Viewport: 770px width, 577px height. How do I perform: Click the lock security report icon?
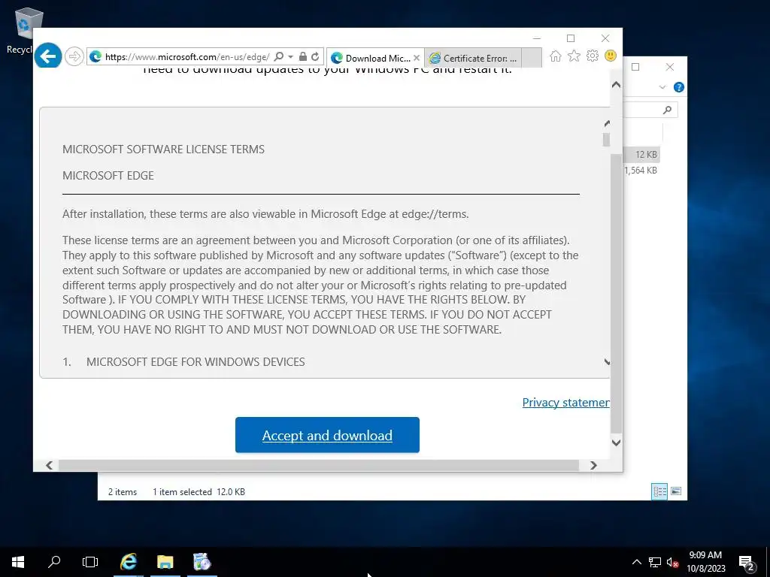click(303, 57)
